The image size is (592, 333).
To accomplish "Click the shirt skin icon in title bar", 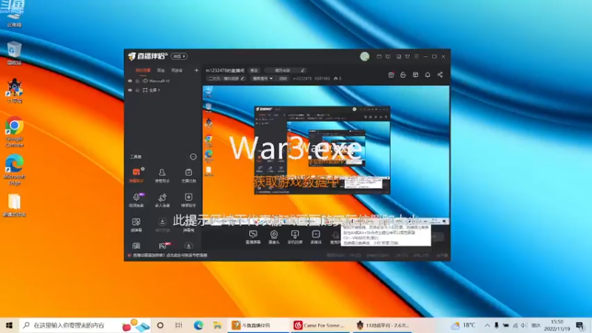I will click(x=408, y=57).
